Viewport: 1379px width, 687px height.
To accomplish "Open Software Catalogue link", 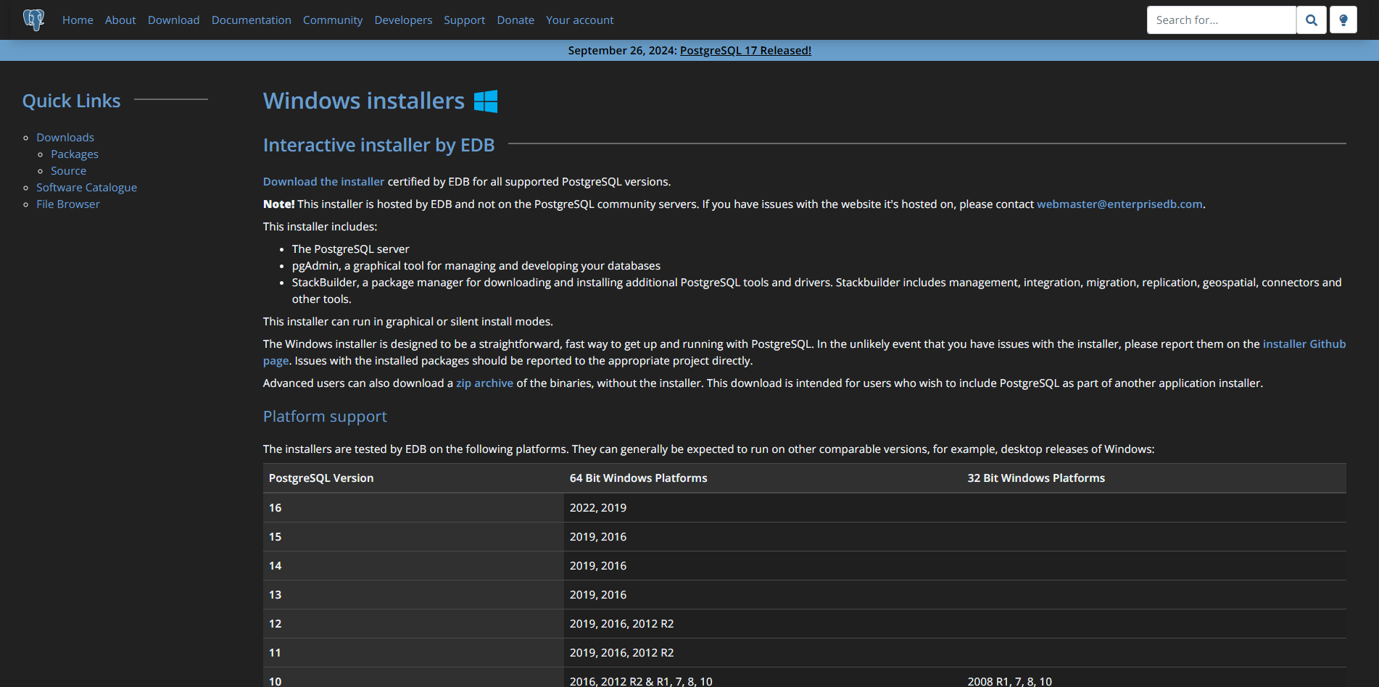I will [x=87, y=188].
